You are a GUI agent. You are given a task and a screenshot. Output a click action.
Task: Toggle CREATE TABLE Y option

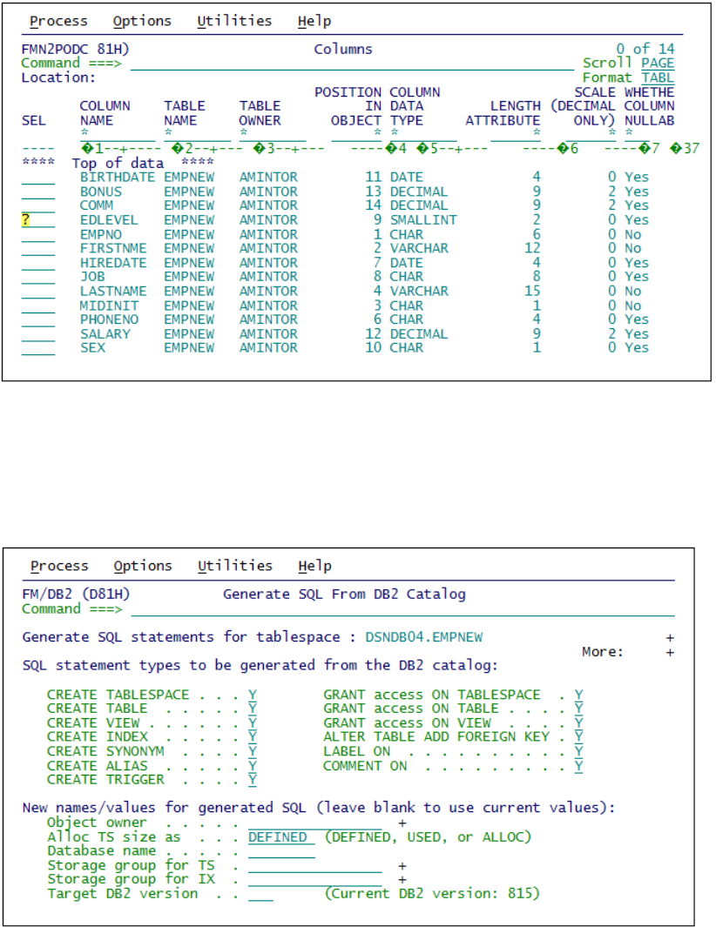(253, 709)
